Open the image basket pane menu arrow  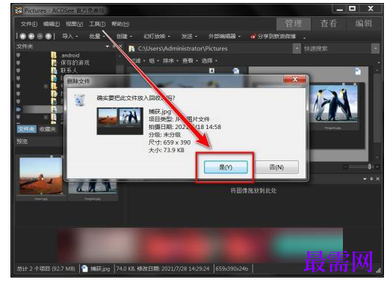pyautogui.click(x=365, y=179)
